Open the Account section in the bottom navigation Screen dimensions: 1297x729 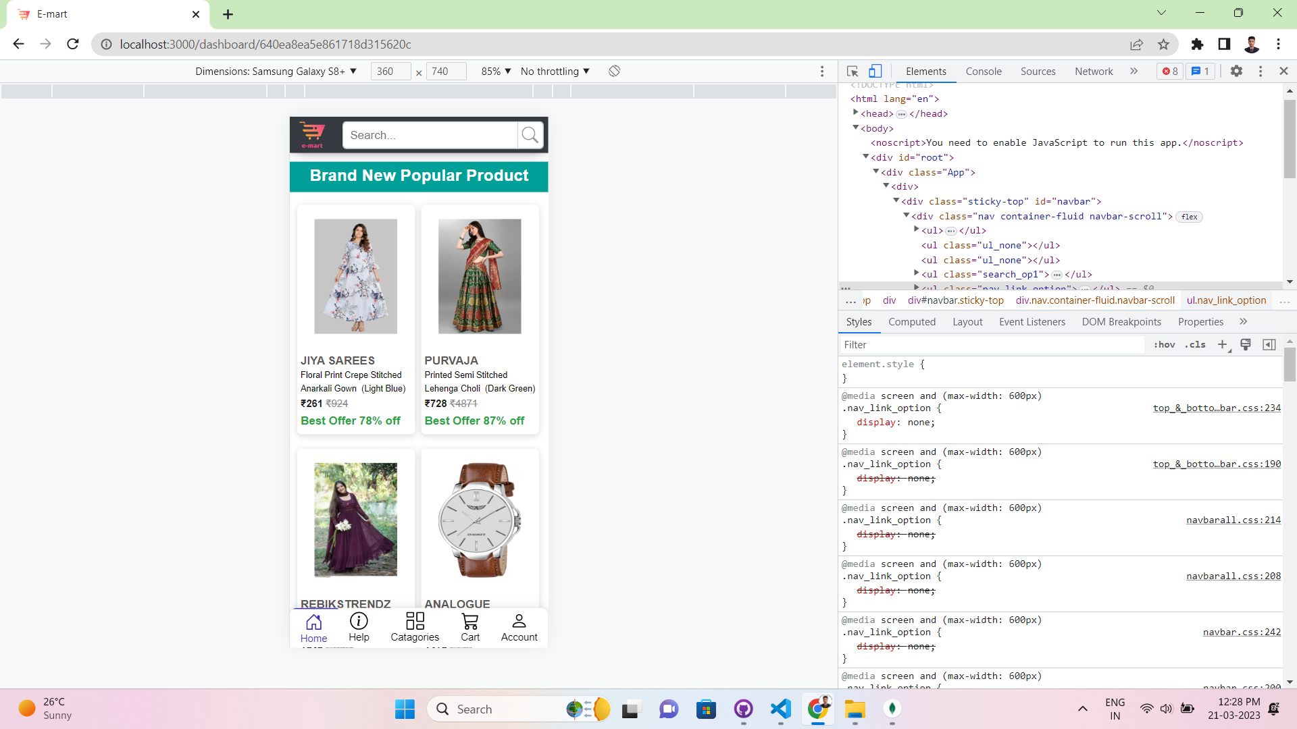coord(519,627)
